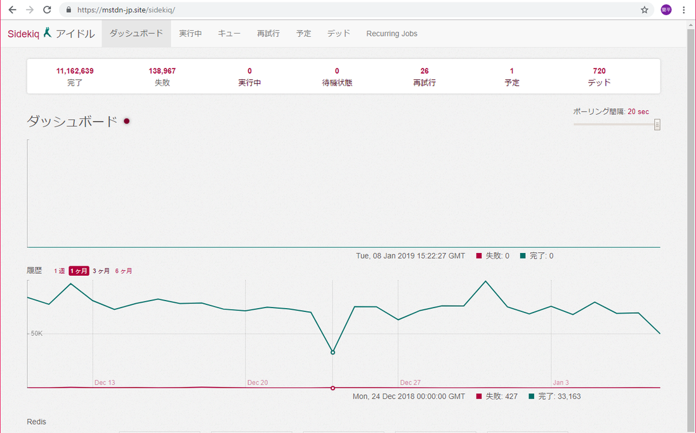Select the ダッシュボード tab
The image size is (696, 433).
click(x=136, y=33)
